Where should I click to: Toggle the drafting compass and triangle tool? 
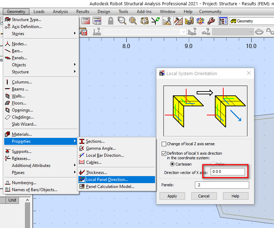(167, 21)
